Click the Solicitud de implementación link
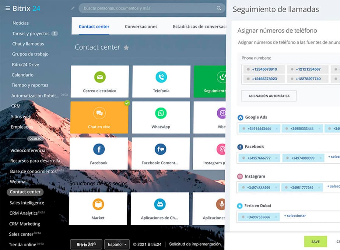This screenshot has height=250, width=340. click(195, 244)
